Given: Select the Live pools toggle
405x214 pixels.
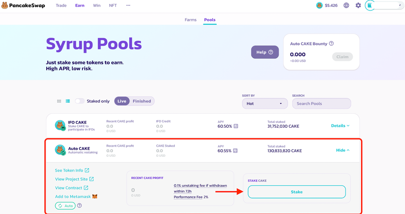Looking at the screenshot, I should [122, 101].
